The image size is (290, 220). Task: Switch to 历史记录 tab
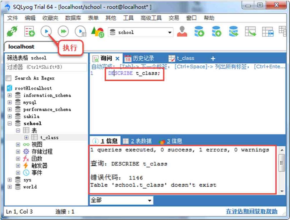point(139,59)
